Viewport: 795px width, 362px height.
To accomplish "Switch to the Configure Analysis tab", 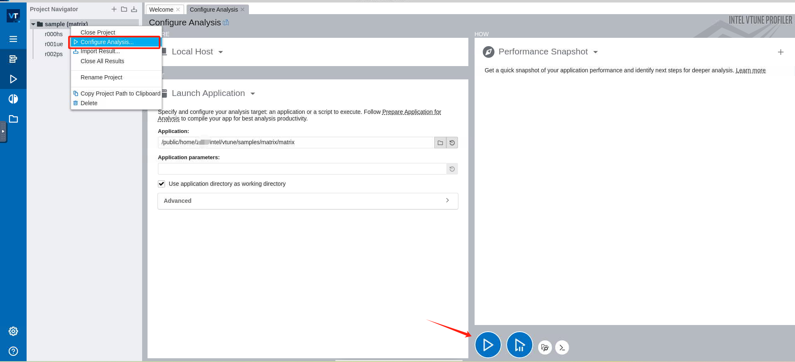I will click(x=214, y=10).
